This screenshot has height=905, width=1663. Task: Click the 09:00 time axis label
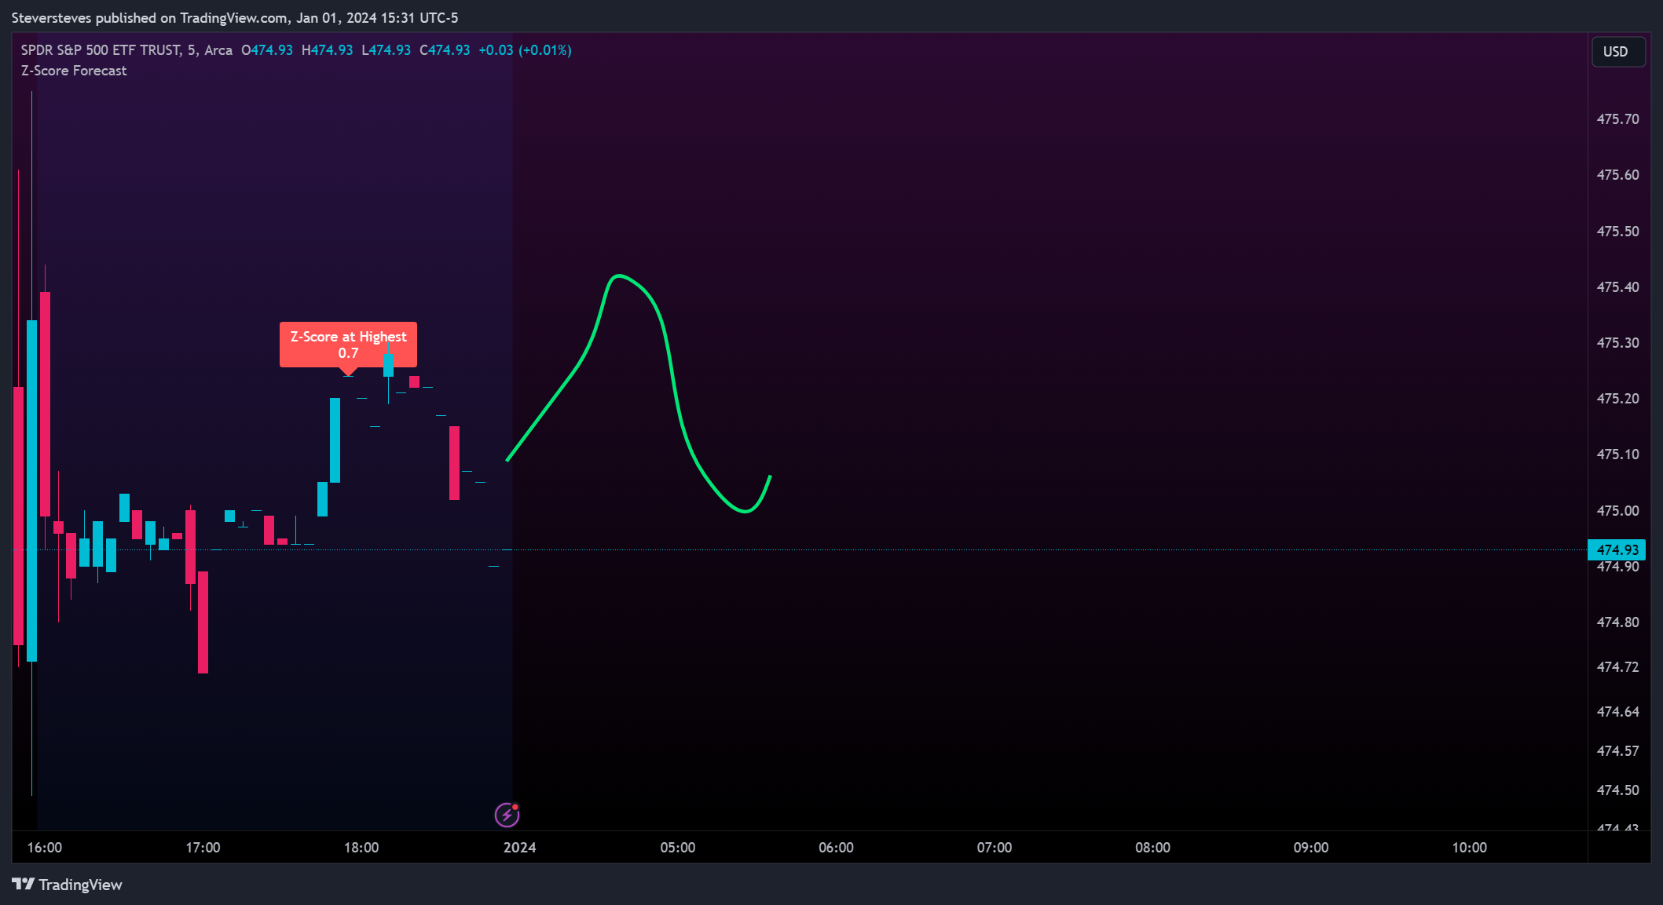click(1311, 848)
